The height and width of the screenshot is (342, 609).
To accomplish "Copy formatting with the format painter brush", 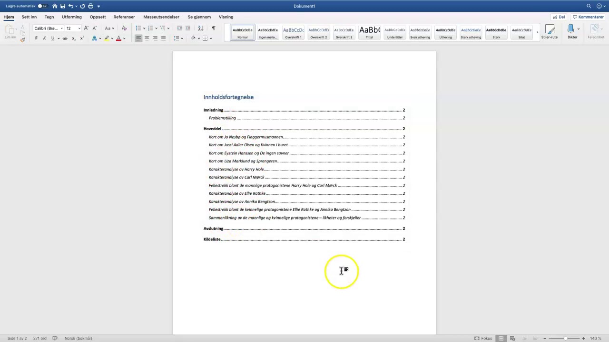I will (22, 40).
